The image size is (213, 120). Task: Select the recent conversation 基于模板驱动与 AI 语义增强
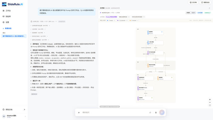(x=14, y=36)
